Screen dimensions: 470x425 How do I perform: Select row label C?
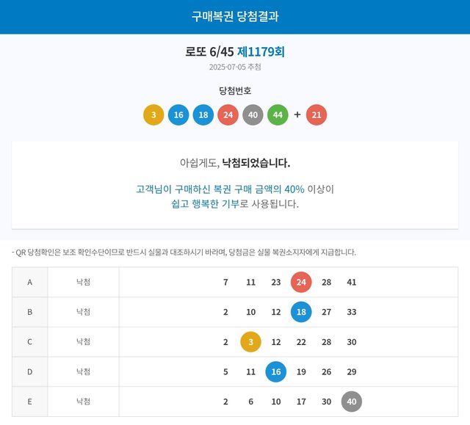(29, 342)
